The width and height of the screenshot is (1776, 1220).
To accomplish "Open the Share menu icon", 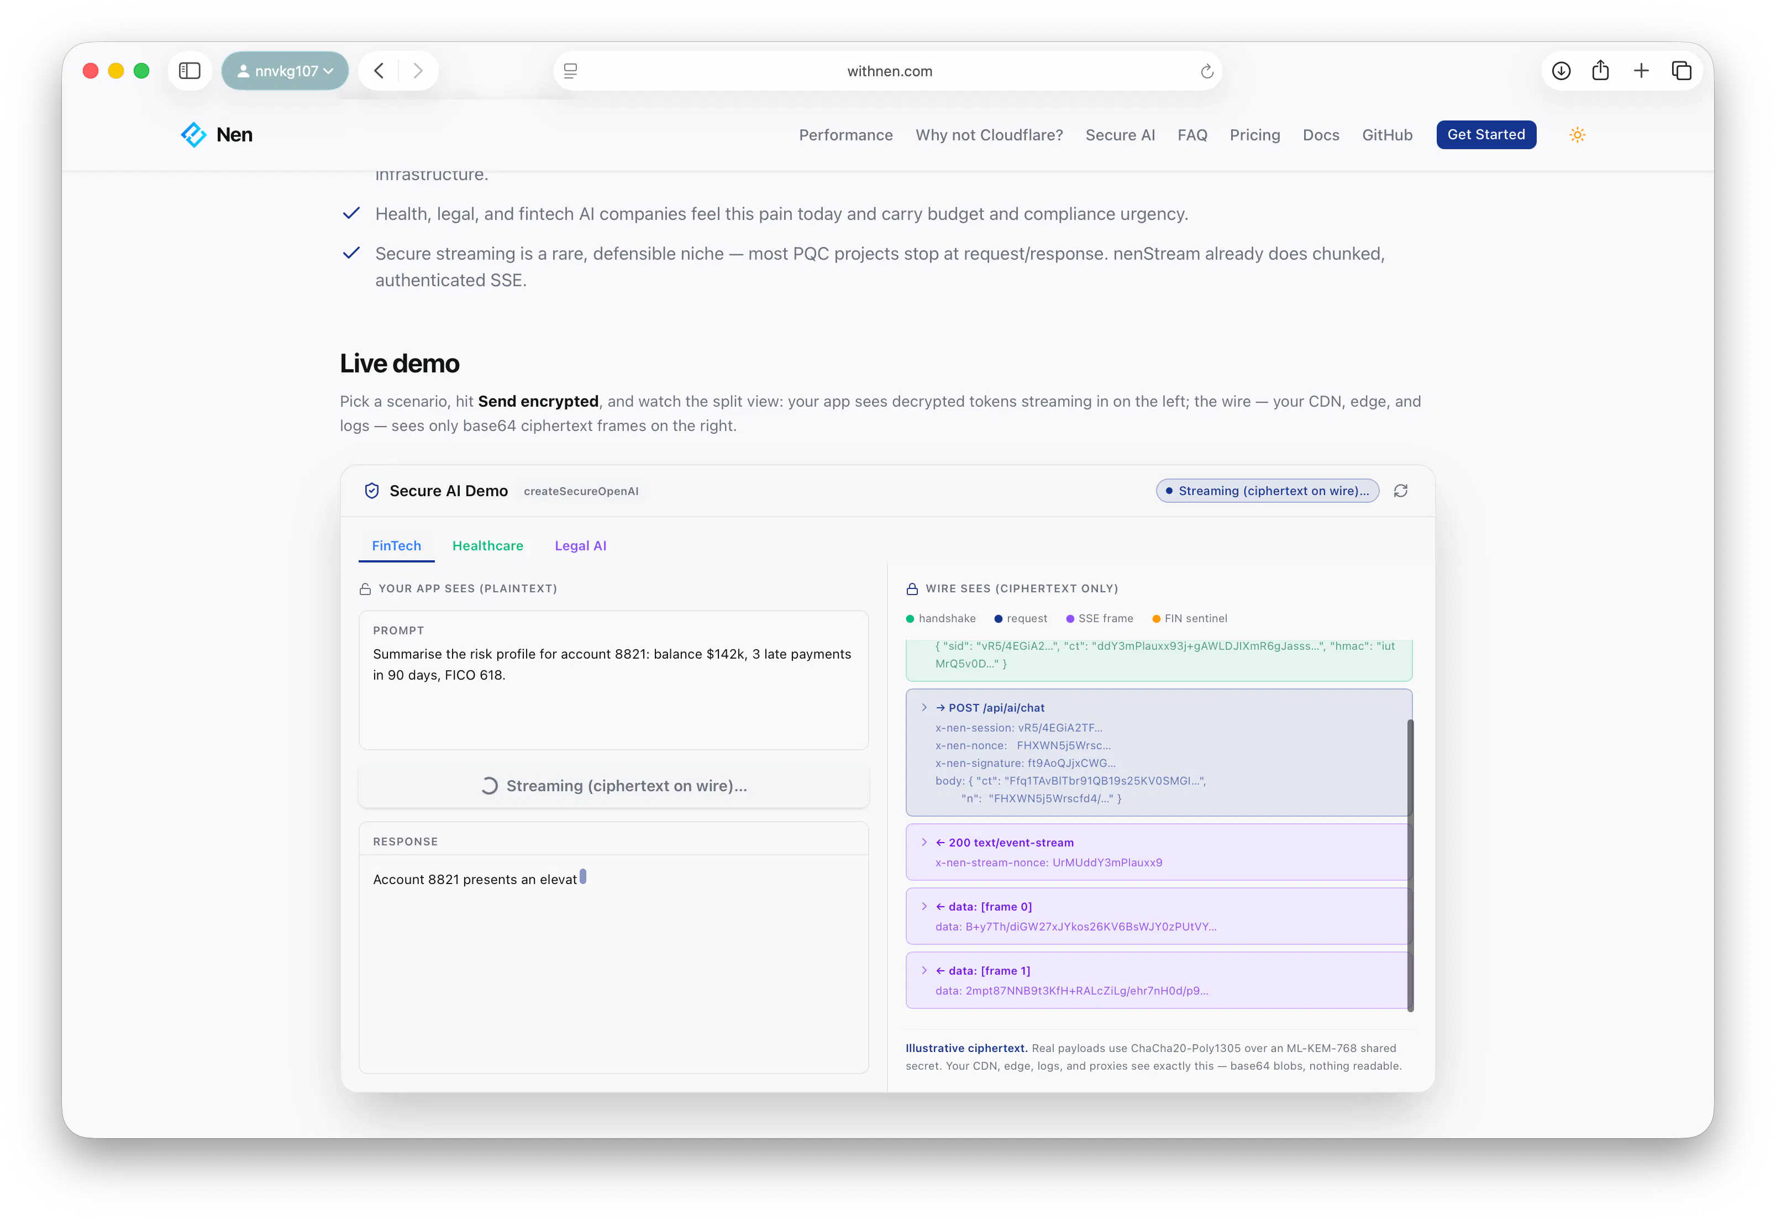I will (x=1601, y=71).
